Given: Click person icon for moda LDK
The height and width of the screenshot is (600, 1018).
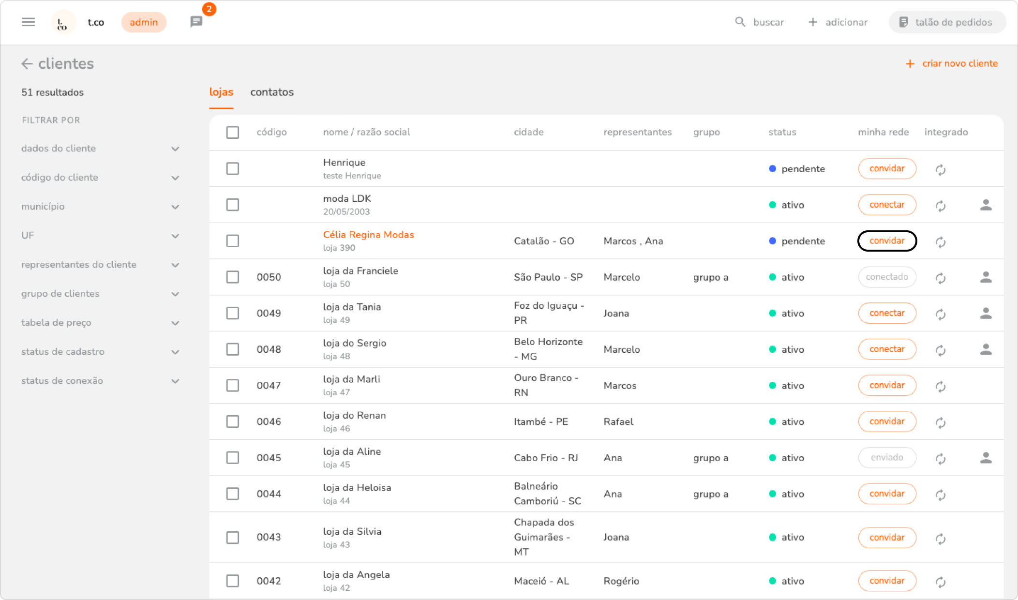Looking at the screenshot, I should 986,205.
